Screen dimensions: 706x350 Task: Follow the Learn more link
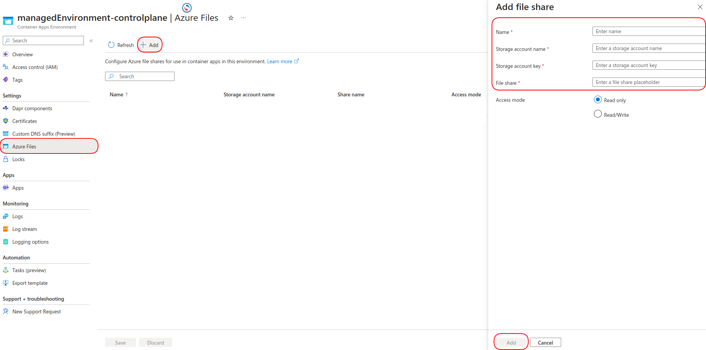pos(283,61)
